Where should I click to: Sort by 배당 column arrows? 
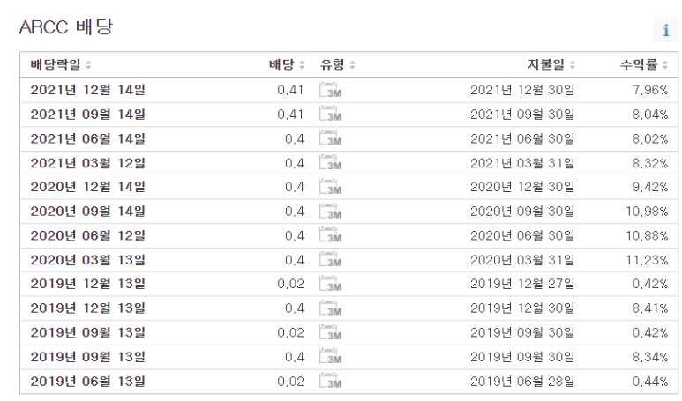point(302,65)
